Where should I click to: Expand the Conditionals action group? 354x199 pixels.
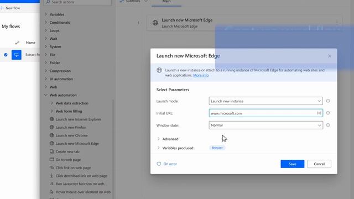[60, 22]
